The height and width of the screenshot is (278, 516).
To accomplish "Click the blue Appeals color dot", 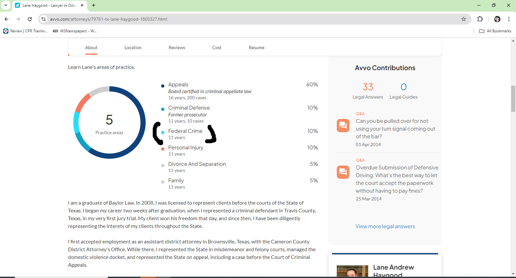I will 163,86.
